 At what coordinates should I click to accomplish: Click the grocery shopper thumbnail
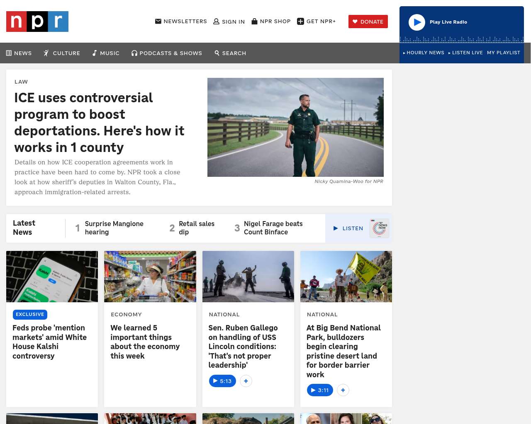(150, 277)
